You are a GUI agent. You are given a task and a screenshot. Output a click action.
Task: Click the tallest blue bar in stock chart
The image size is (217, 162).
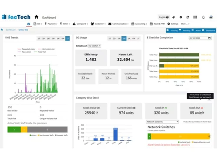115,134
